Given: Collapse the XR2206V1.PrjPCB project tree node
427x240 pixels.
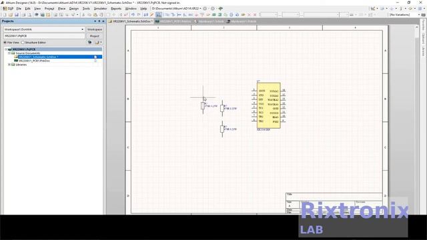Looking at the screenshot, I should click(6, 49).
